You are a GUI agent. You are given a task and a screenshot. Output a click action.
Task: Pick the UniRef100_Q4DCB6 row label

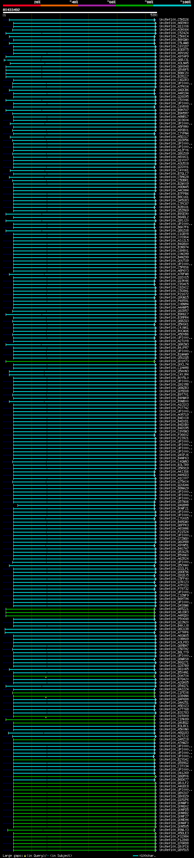(x=174, y=90)
